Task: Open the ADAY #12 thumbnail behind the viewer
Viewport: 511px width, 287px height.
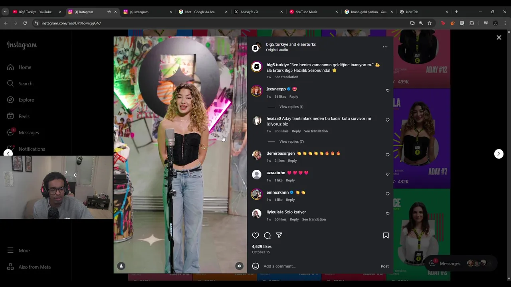Action: pos(422,59)
